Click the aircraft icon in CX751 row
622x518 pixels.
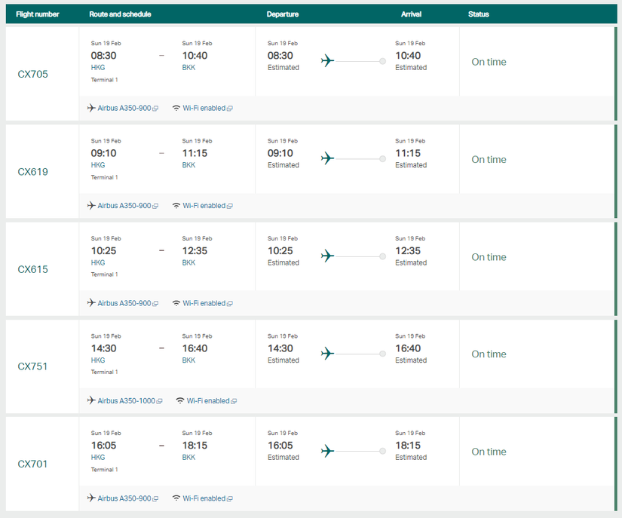pos(91,400)
